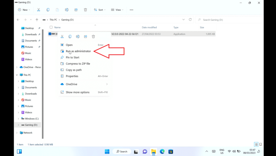This screenshot has height=156, width=276.
Task: Click the Rename icon in top toolbar
Action: (67, 10)
